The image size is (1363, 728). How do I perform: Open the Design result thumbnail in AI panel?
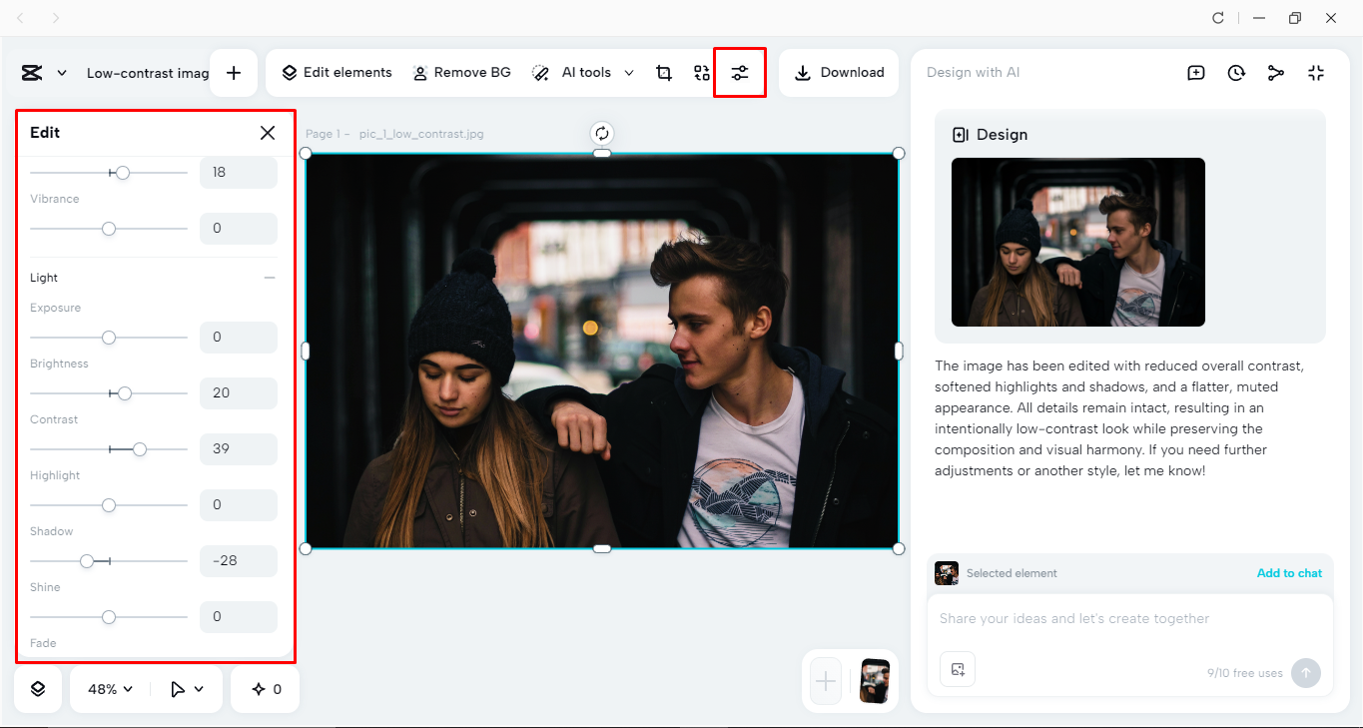(x=1078, y=242)
